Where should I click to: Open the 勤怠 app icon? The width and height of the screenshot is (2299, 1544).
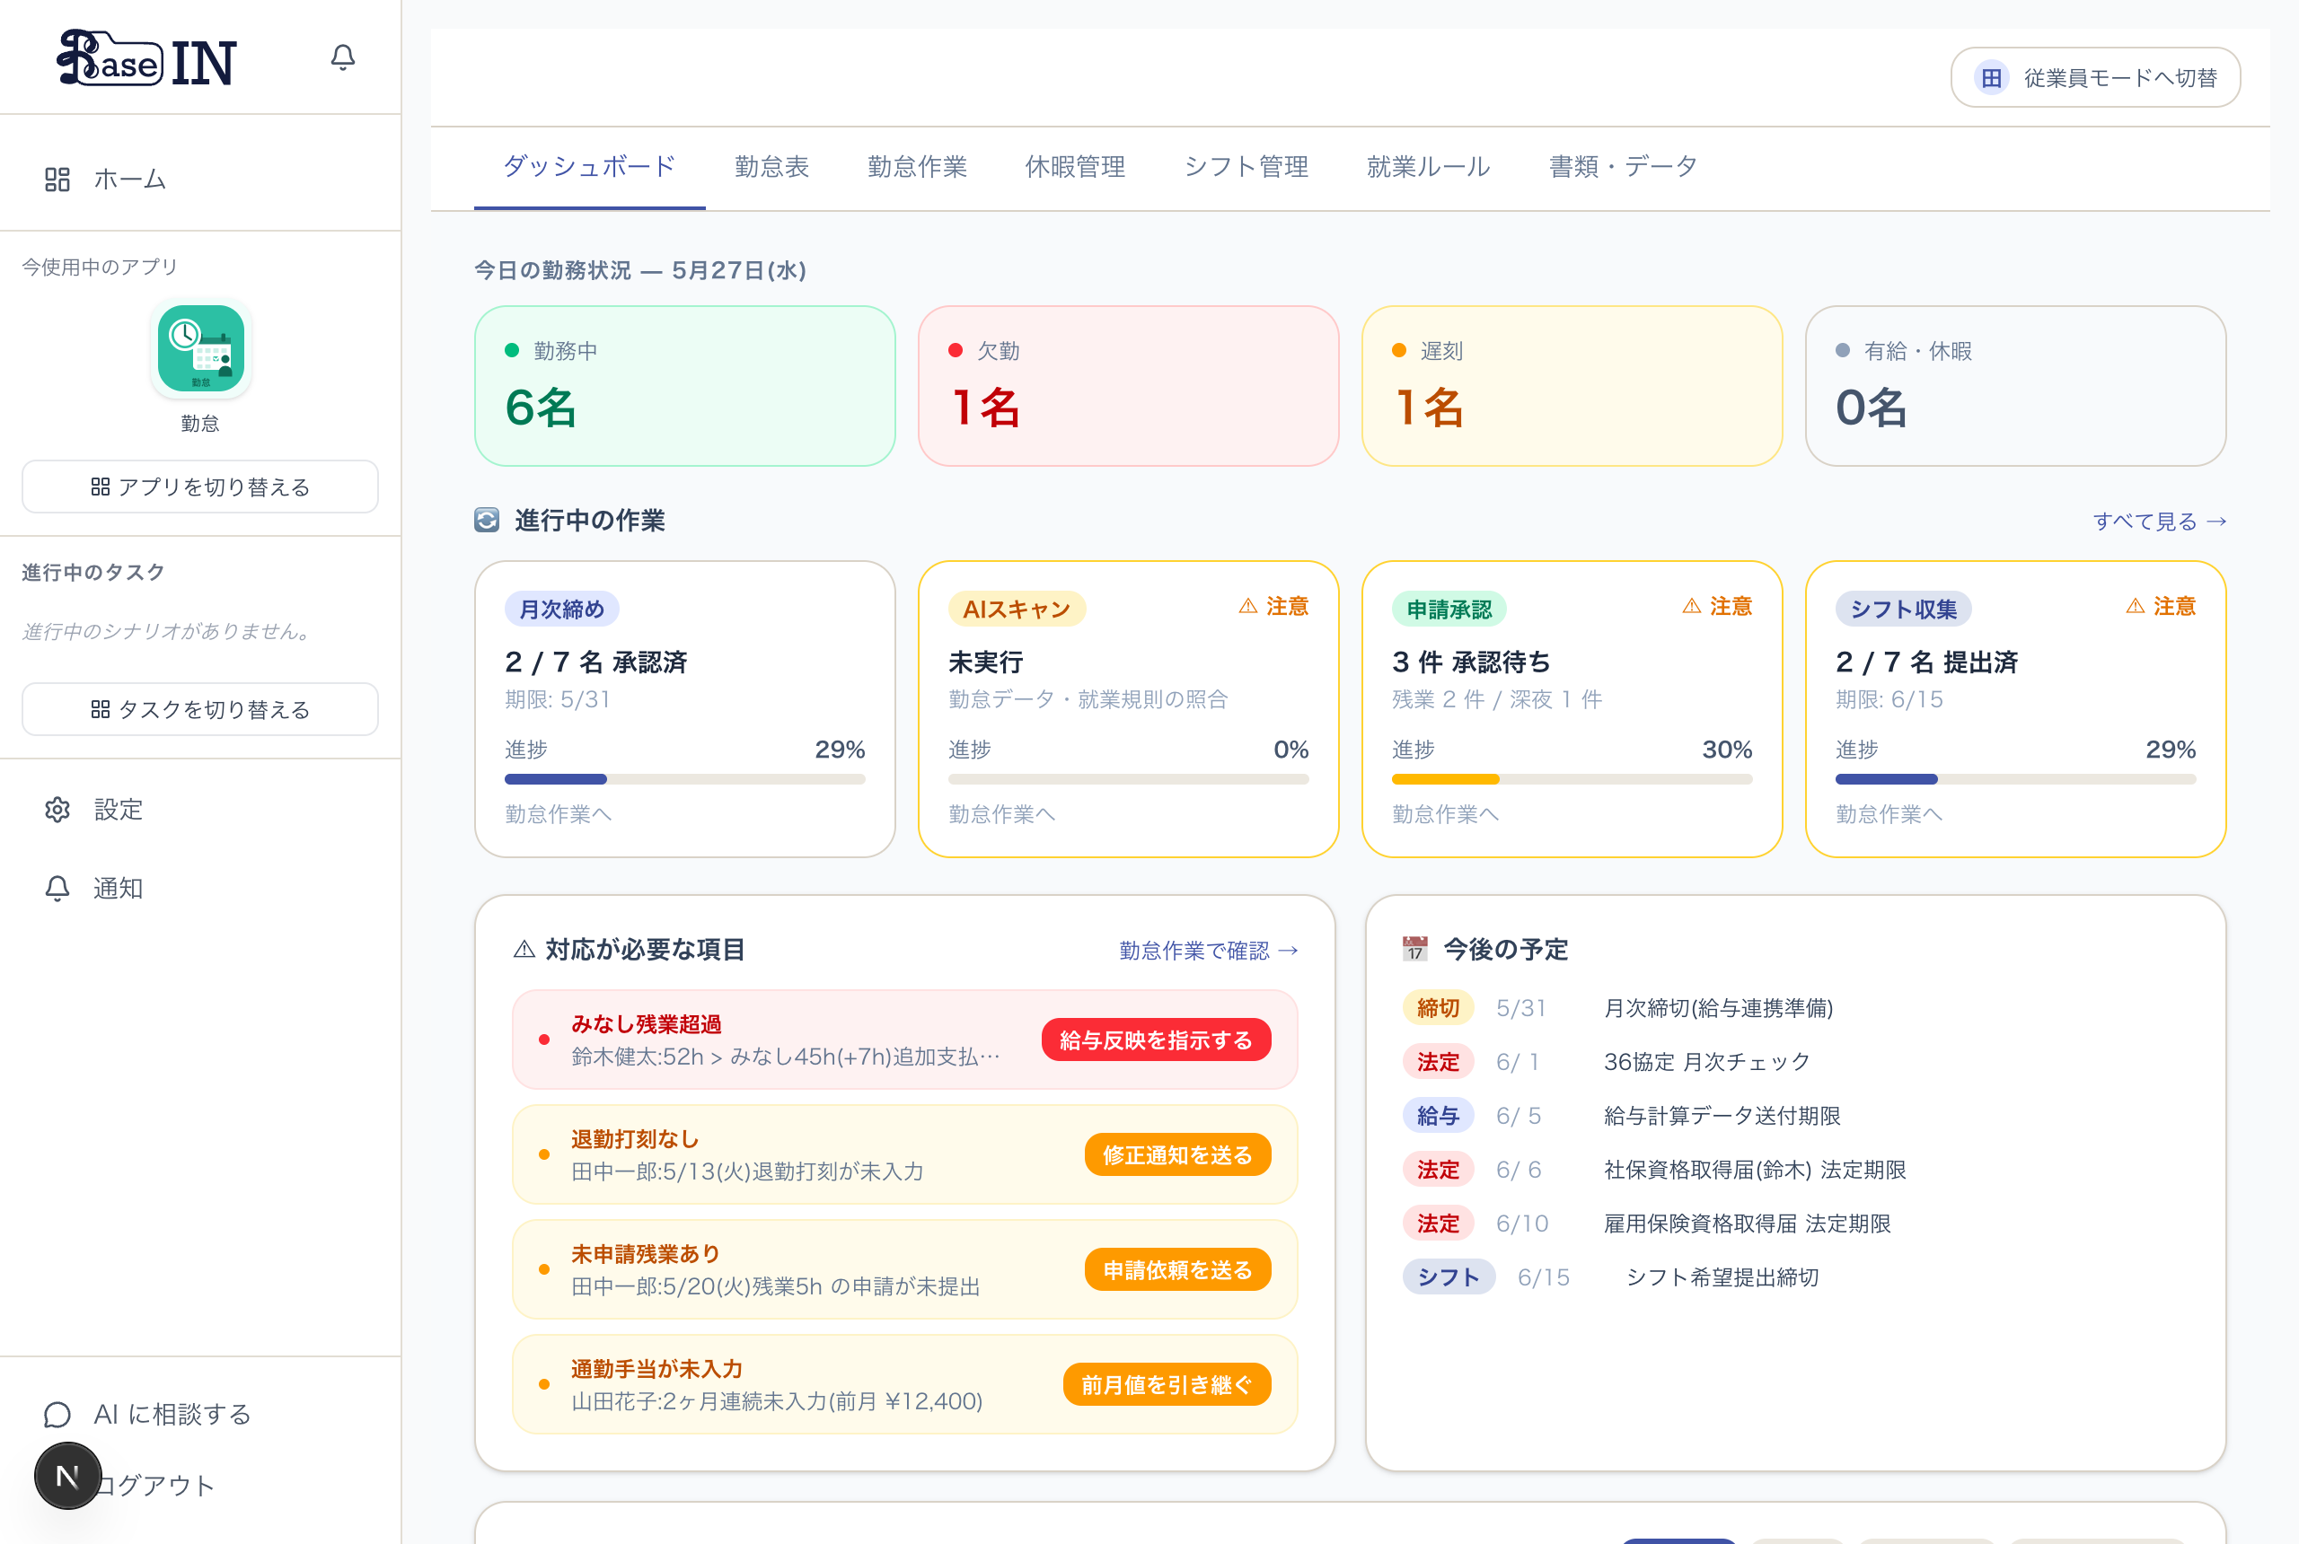(x=201, y=348)
